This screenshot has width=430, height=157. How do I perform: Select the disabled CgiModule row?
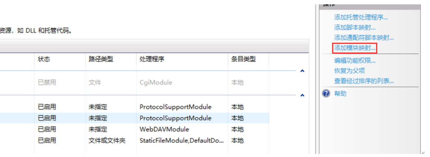(x=156, y=83)
